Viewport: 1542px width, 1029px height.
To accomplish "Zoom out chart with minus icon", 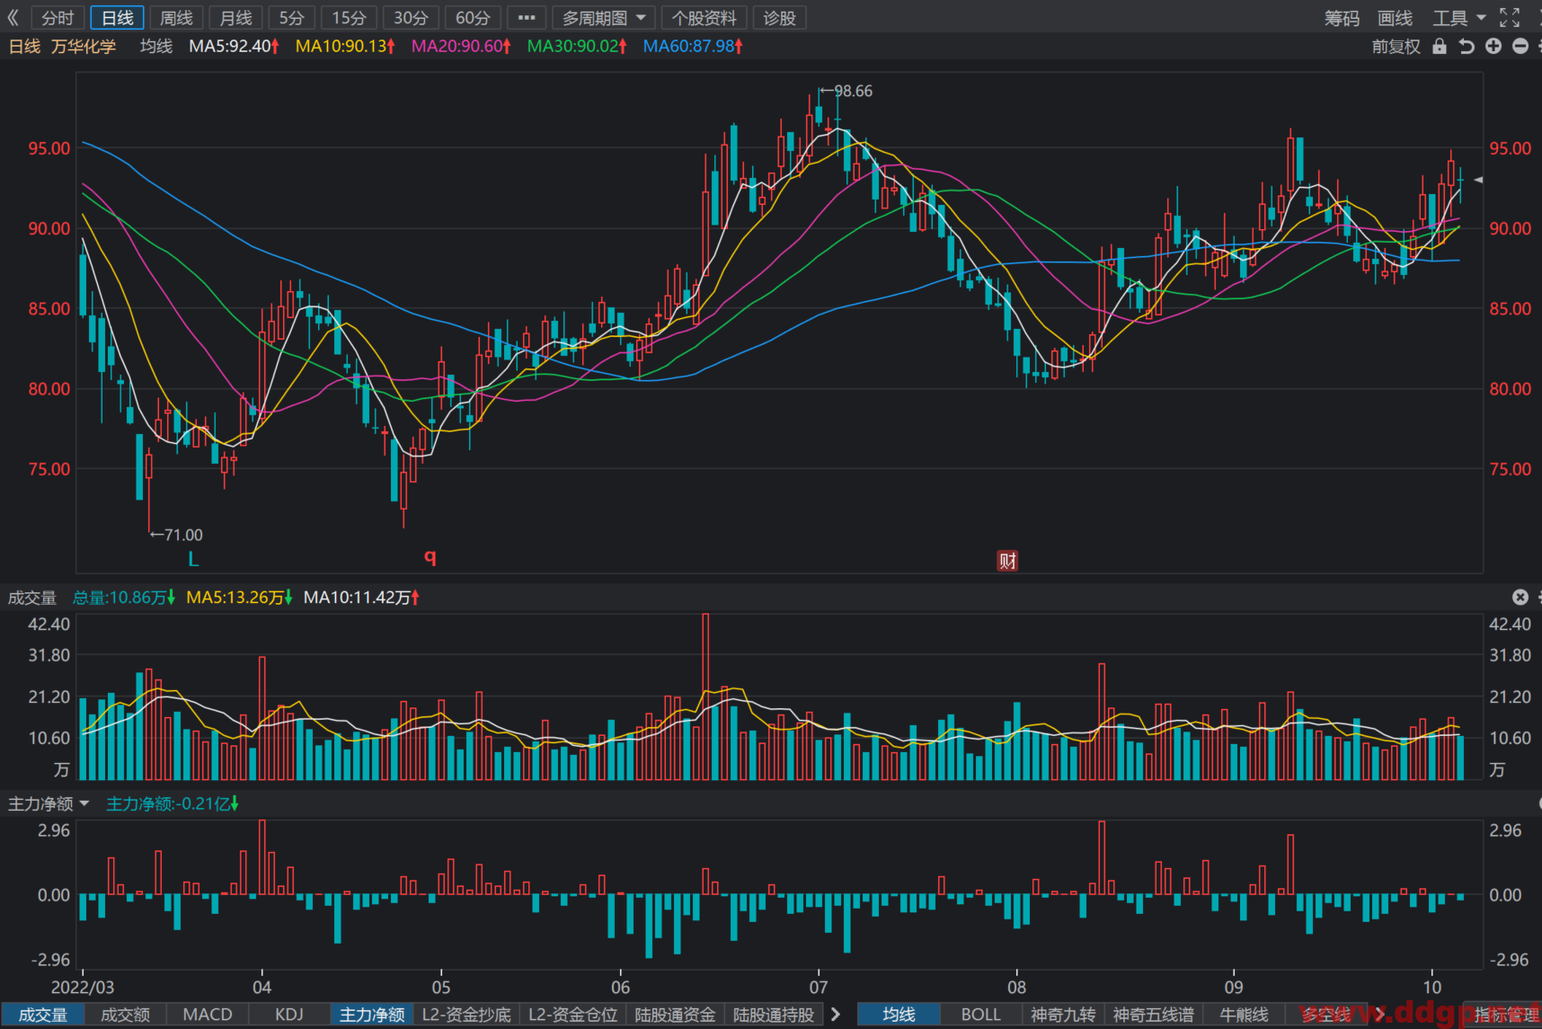I will (1520, 46).
